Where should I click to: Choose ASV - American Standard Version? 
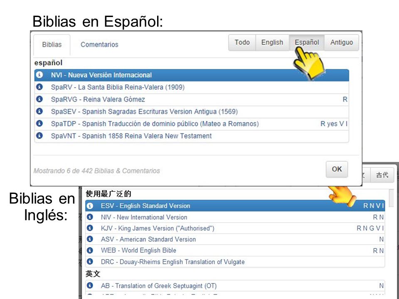235,239
